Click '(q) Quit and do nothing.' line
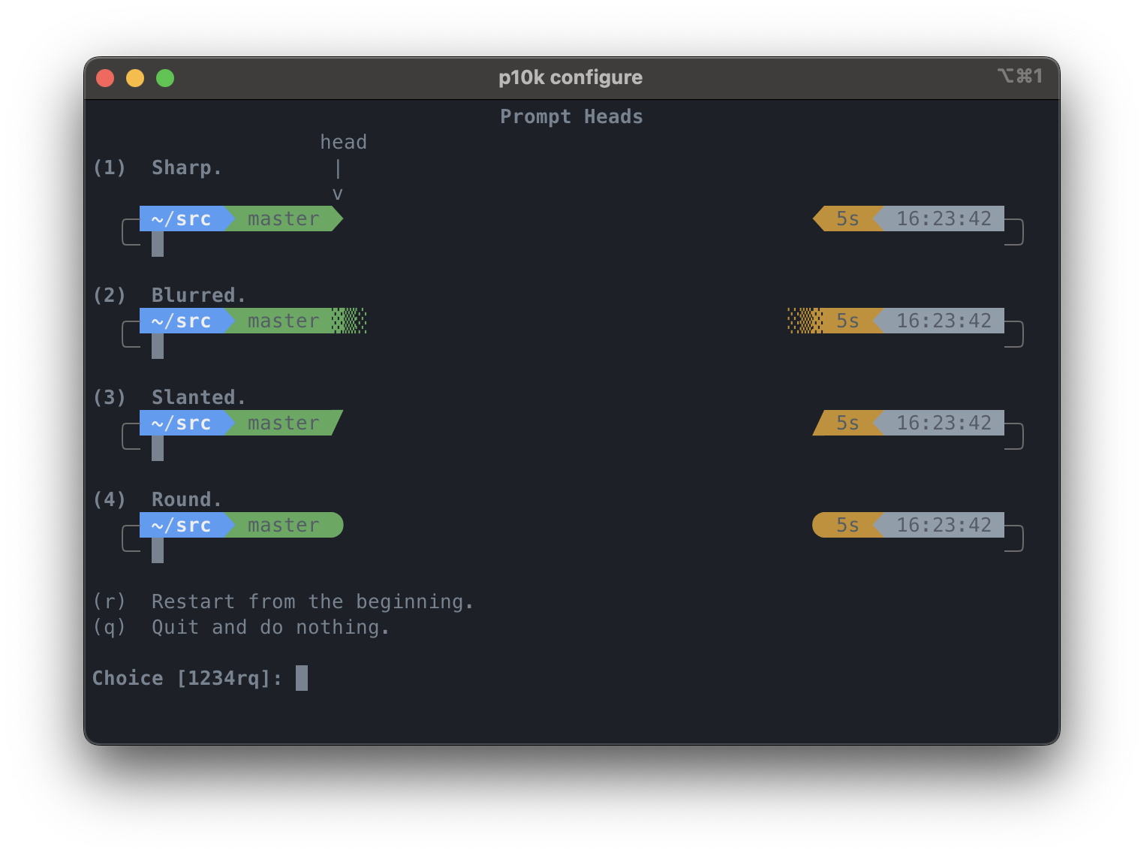The image size is (1144, 856). [x=241, y=627]
